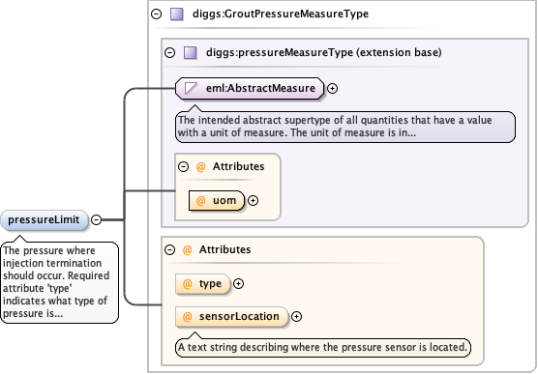Click the @ icon beside lower Attributes label

(x=187, y=250)
